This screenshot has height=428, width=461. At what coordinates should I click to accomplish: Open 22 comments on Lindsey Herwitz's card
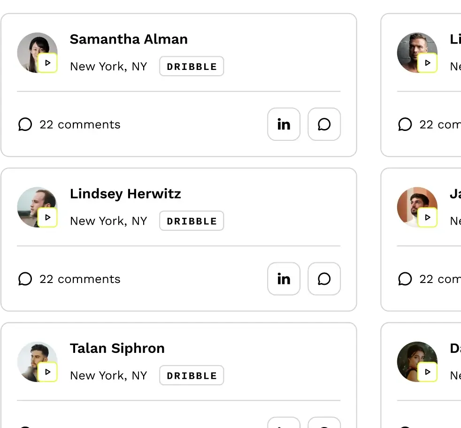point(69,279)
